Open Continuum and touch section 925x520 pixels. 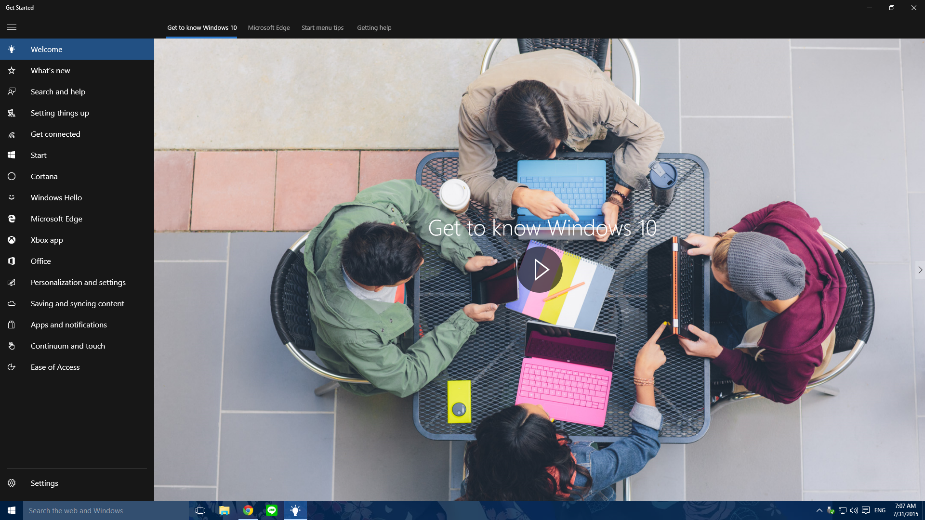coord(77,346)
